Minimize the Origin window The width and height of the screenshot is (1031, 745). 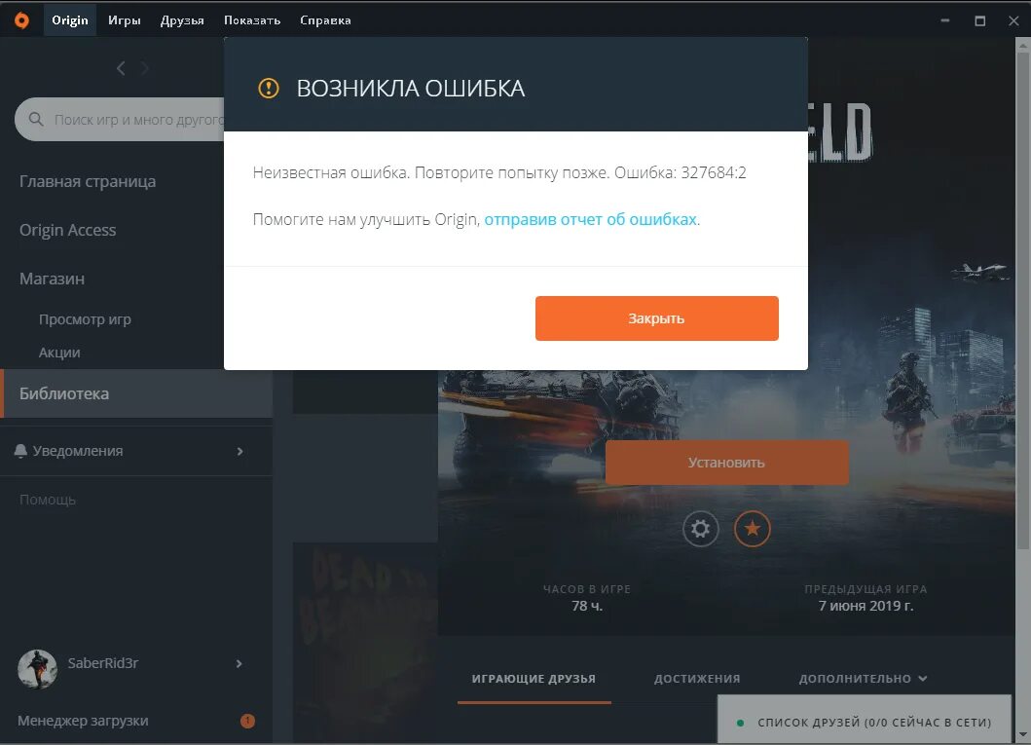click(x=945, y=20)
